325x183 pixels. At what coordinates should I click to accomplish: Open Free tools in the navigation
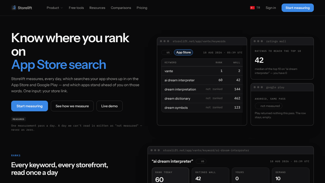coord(76,8)
